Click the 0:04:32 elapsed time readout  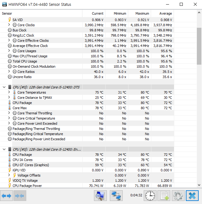pos(136,195)
